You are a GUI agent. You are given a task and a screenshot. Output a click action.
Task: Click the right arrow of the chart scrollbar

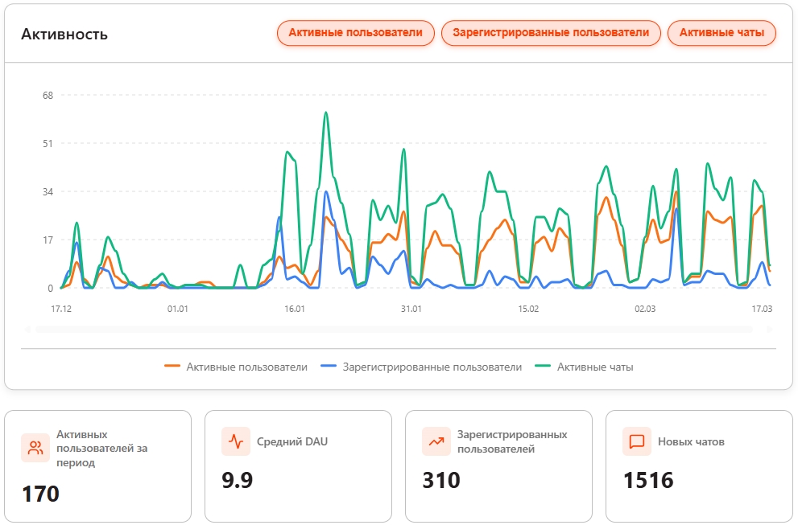tap(769, 329)
